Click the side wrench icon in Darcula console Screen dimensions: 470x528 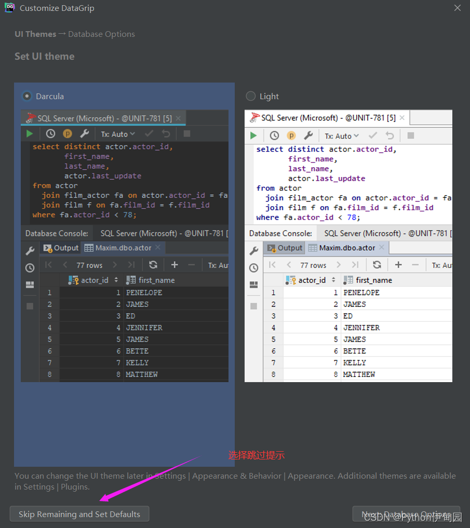[x=30, y=251]
